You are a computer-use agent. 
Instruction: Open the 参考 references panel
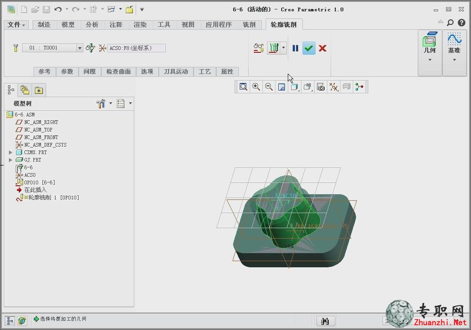pos(44,72)
